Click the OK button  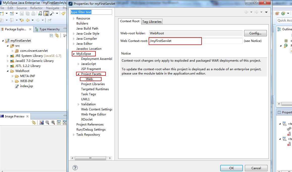point(232,168)
